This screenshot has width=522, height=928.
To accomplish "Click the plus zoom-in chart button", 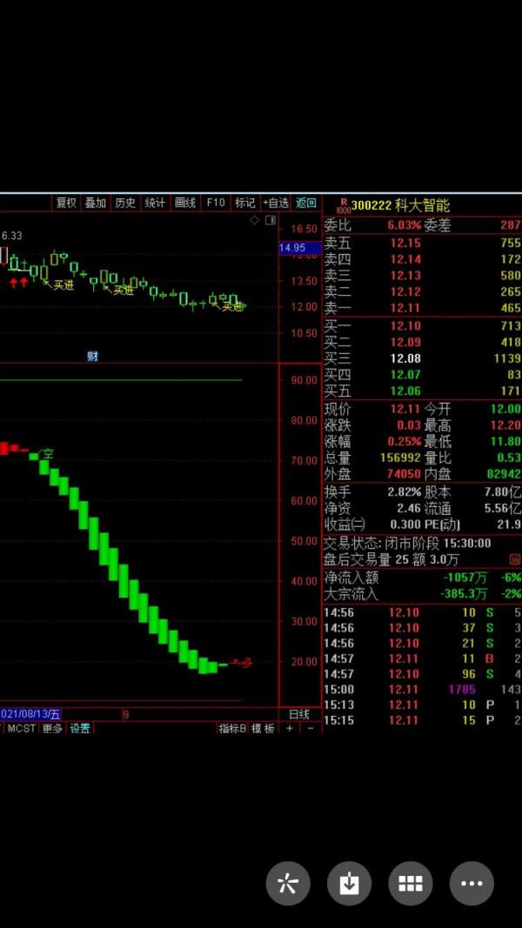I will pos(290,729).
